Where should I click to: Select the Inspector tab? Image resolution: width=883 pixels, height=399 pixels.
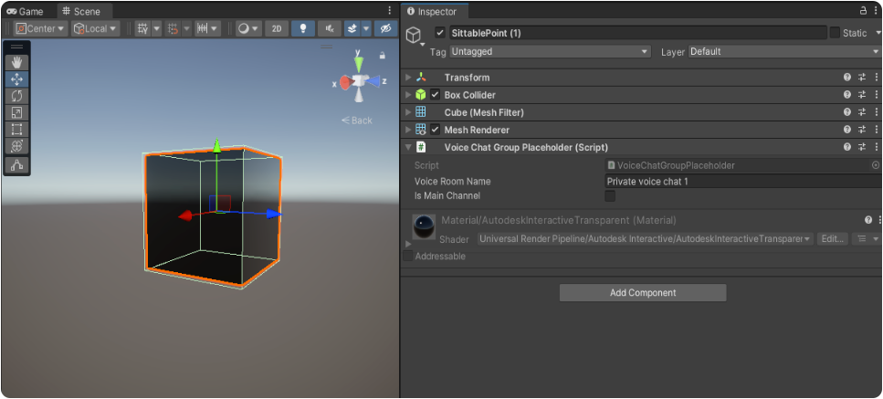[436, 11]
